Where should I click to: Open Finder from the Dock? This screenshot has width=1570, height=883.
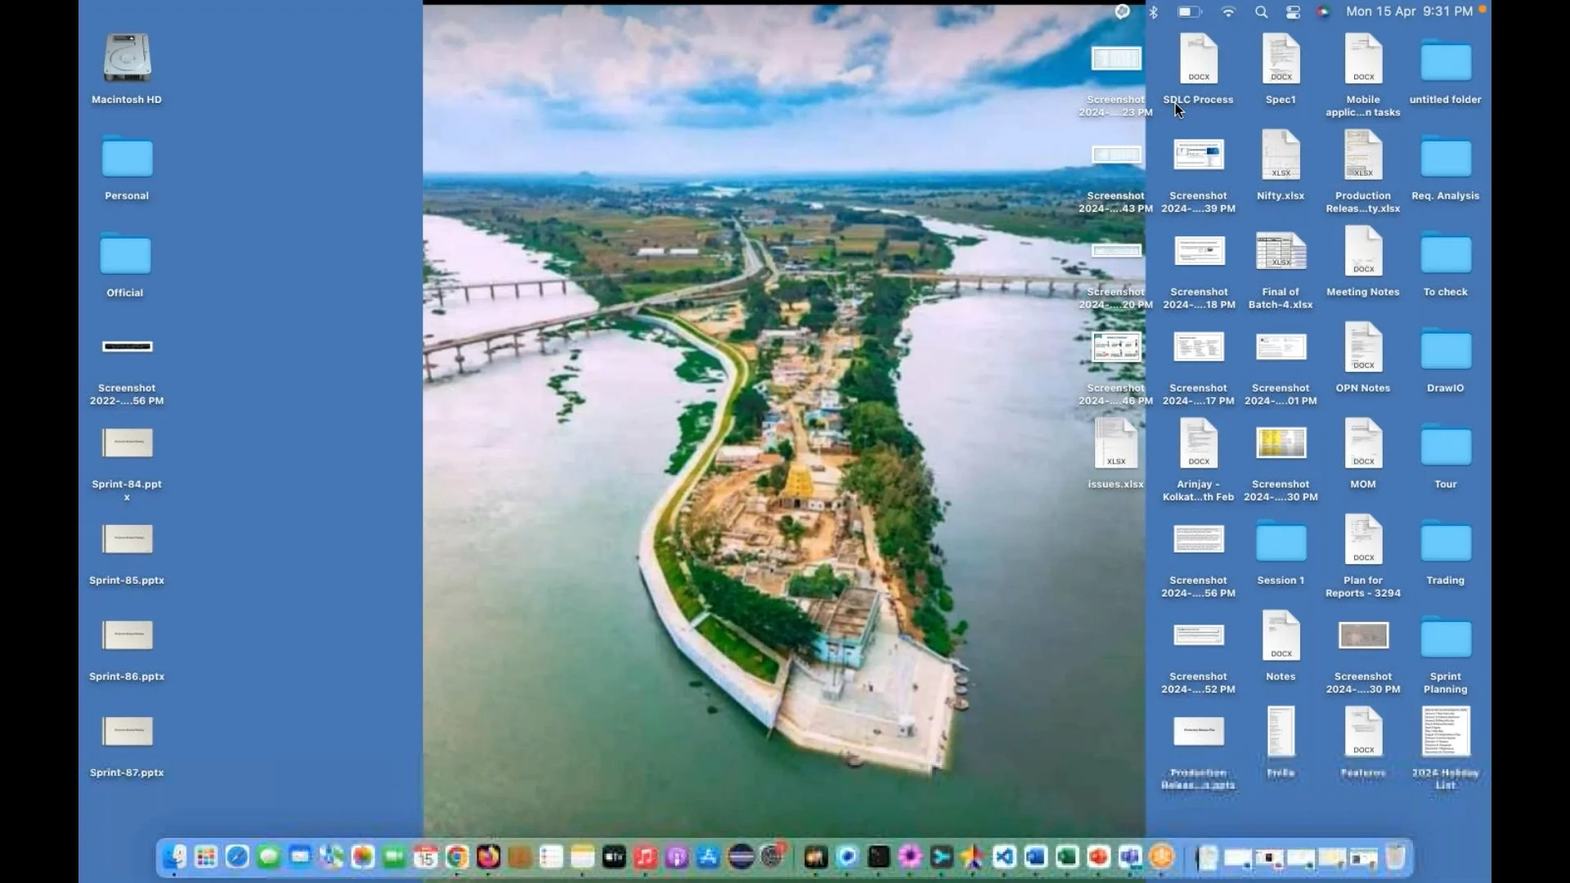point(174,857)
